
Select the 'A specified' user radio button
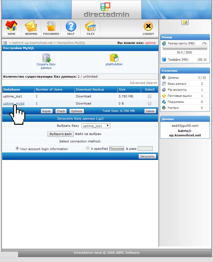(x=88, y=148)
